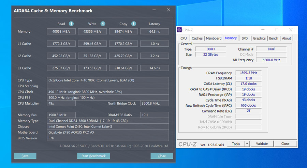Screen dimensions: 307x168
Task: Click the CPU-Z title bar app icon
Action: [x=179, y=30]
